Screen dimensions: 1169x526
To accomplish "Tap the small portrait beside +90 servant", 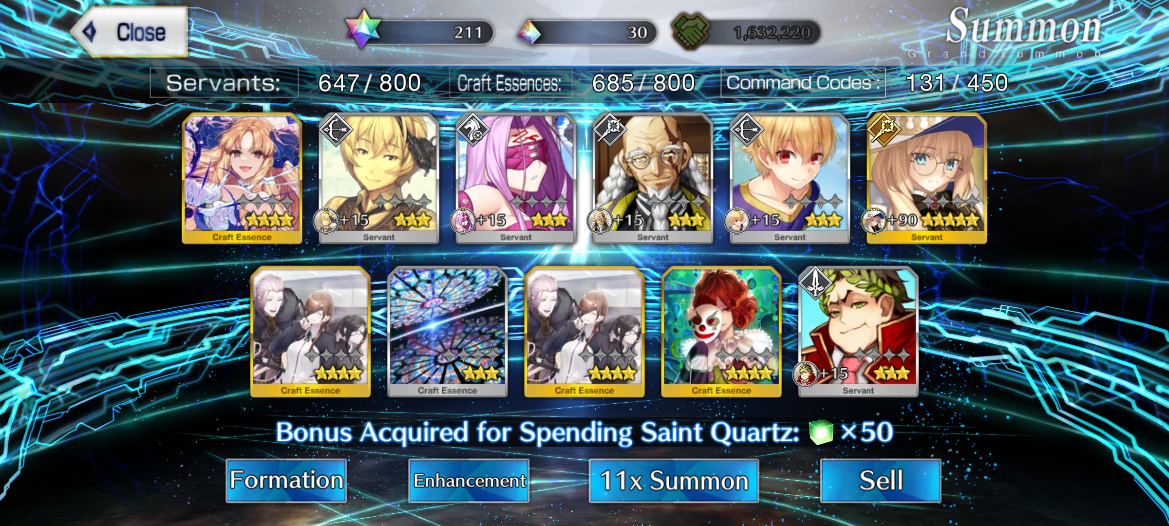I will [x=874, y=221].
